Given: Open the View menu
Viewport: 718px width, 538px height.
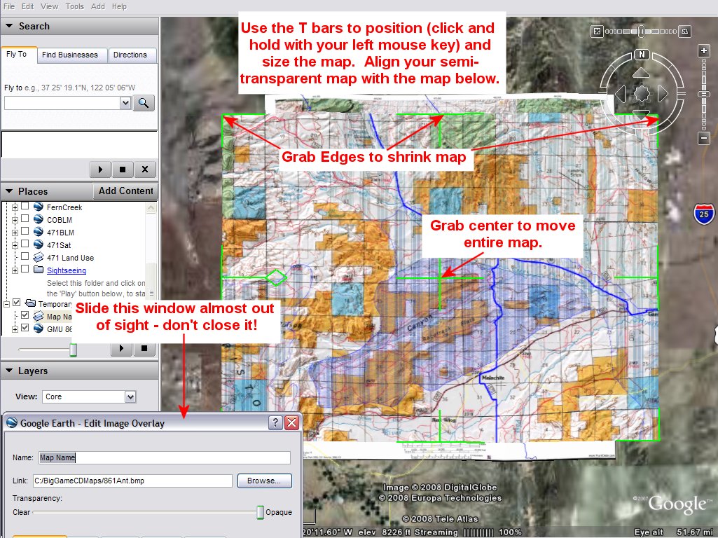Looking at the screenshot, I should pyautogui.click(x=49, y=6).
